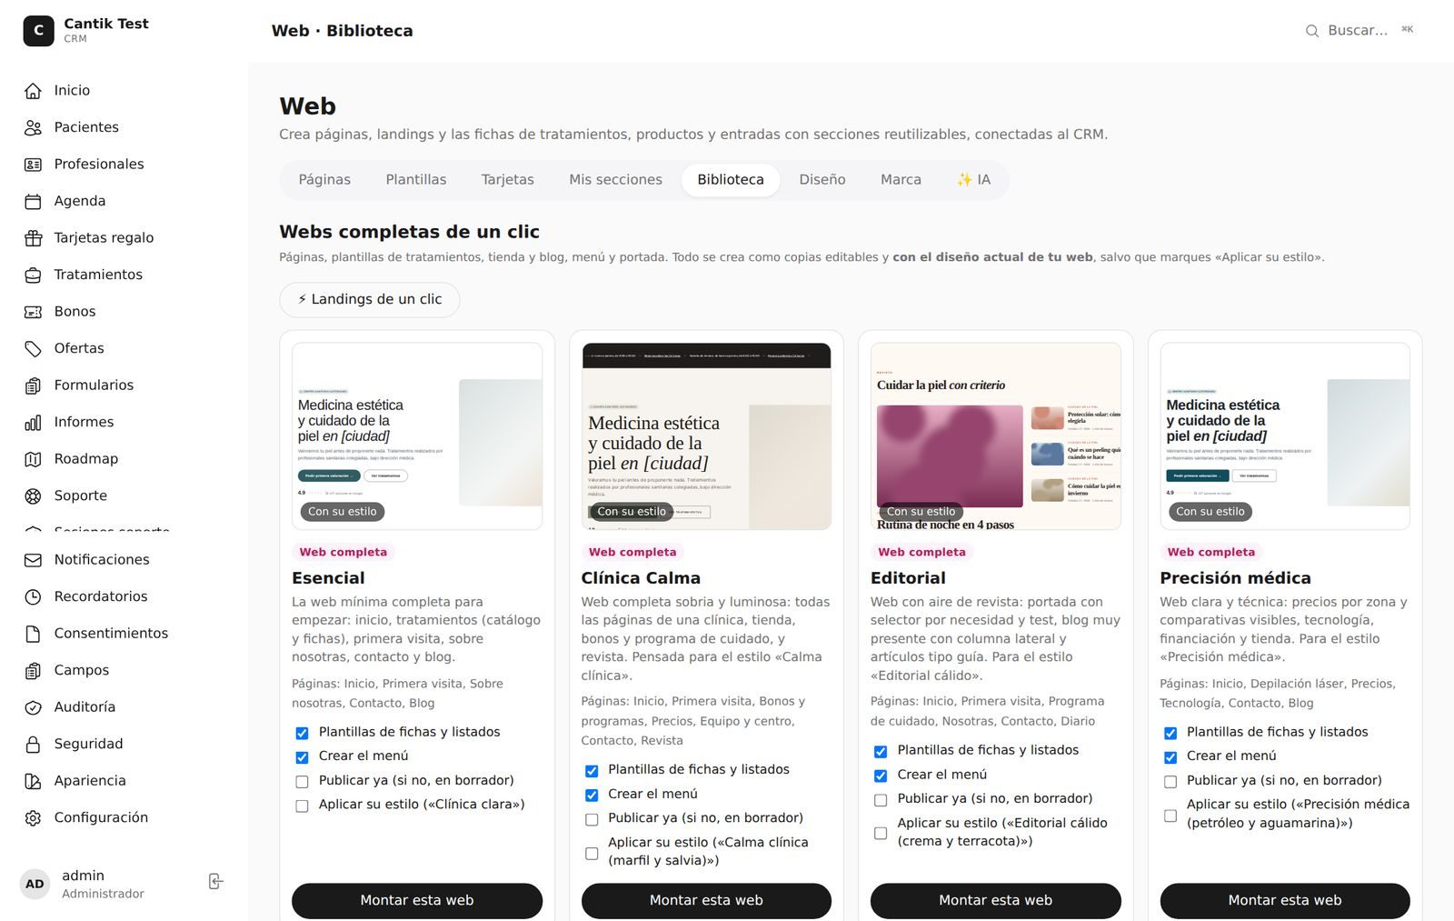Click the AD user avatar
Viewport: 1454px width, 921px height.
35,884
